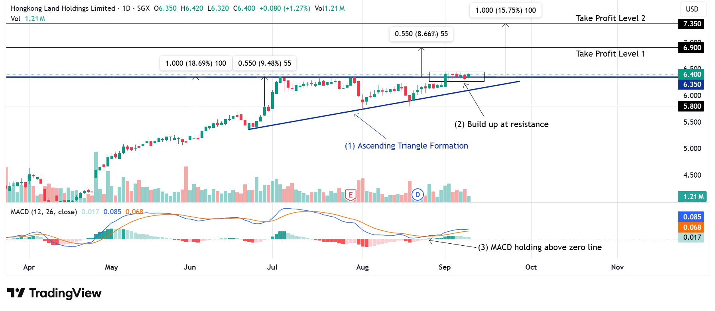The height and width of the screenshot is (311, 715).
Task: Click the high value H6.420
Action: click(x=192, y=8)
